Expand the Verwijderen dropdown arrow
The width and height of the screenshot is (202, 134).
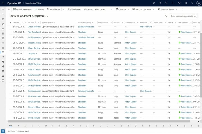pyautogui.click(x=64, y=9)
